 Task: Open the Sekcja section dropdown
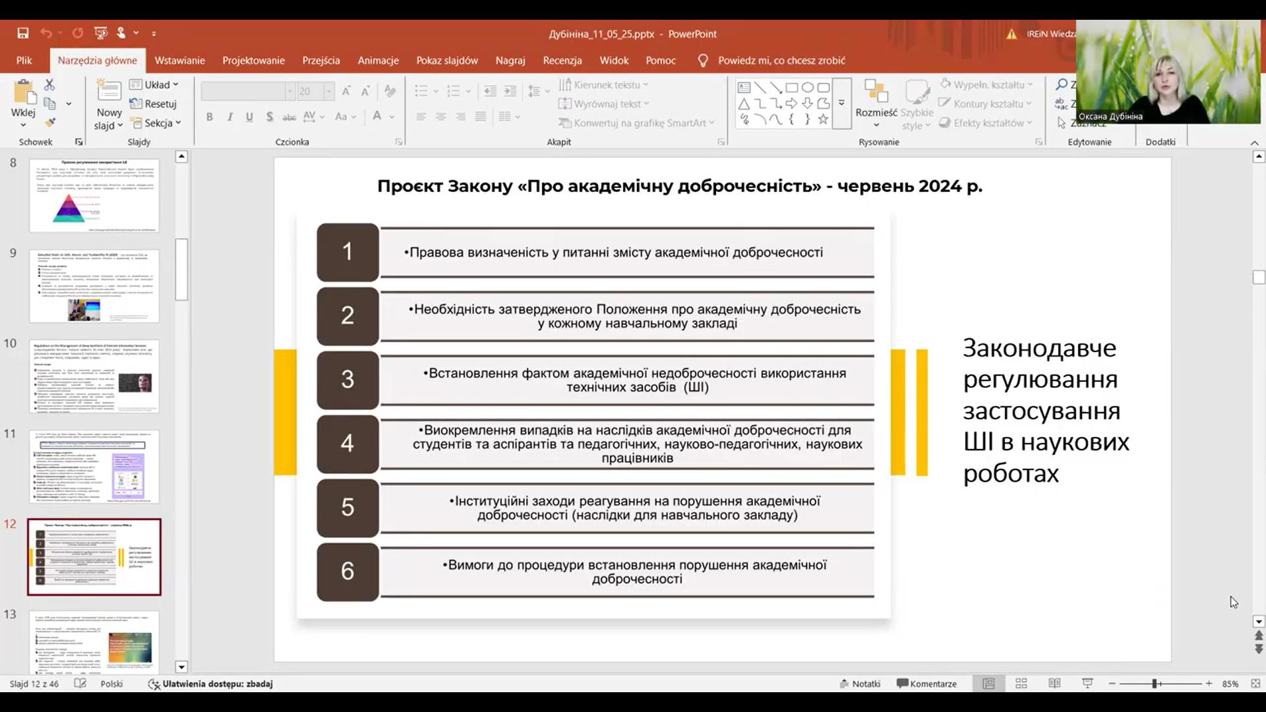(x=156, y=123)
